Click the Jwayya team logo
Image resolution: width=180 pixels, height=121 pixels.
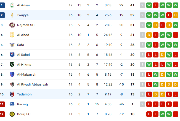click(x=12, y=15)
